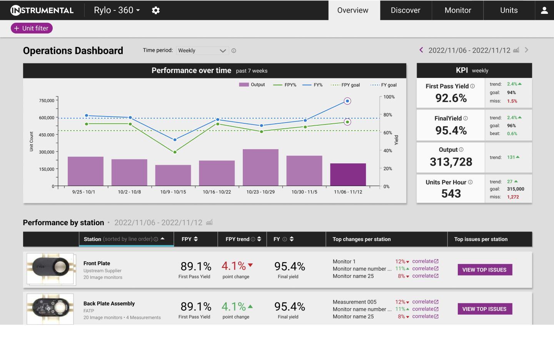Go to previous week with left arrow
Viewport: 554px width, 347px height.
pos(421,50)
